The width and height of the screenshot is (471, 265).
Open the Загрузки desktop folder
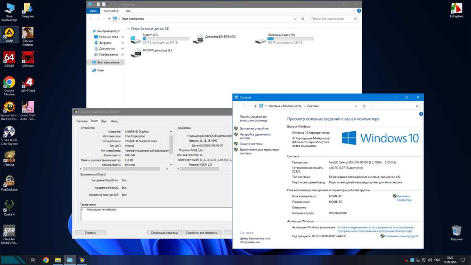pos(28,10)
